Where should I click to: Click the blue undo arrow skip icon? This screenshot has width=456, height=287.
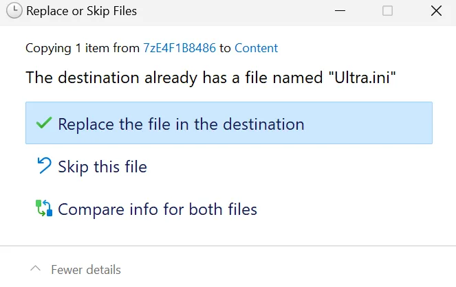[x=44, y=165]
